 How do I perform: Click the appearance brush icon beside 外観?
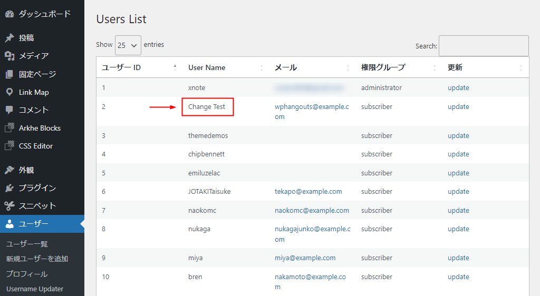[9, 170]
